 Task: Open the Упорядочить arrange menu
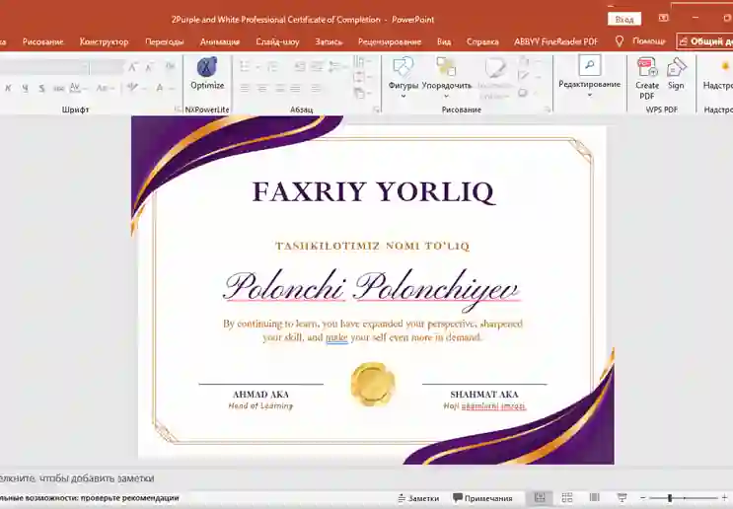447,77
